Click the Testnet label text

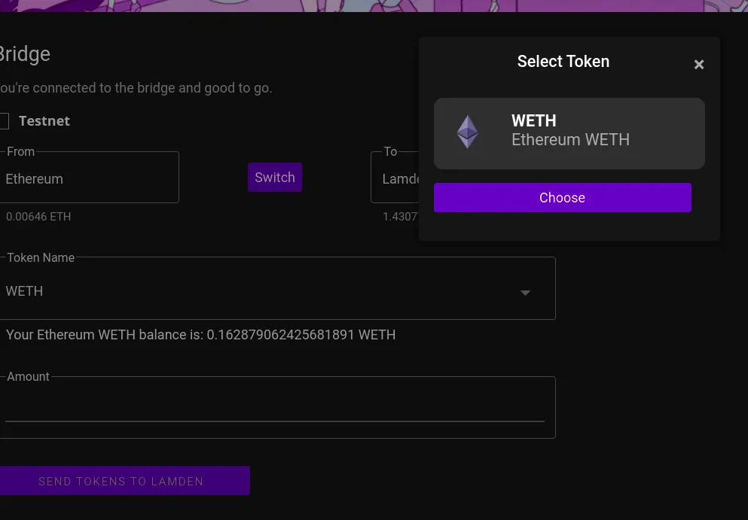tap(44, 121)
